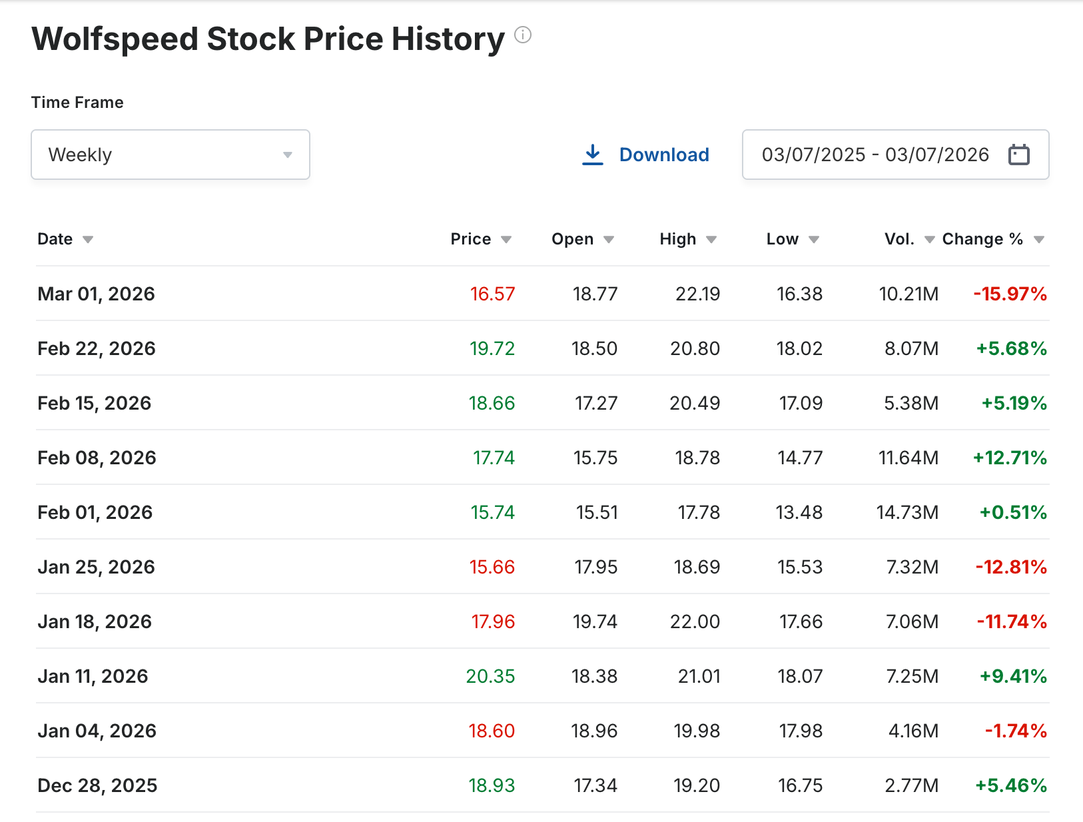Screen dimensions: 1083x822
Task: Click the Jan 18, 2026 date cell
Action: (x=95, y=621)
